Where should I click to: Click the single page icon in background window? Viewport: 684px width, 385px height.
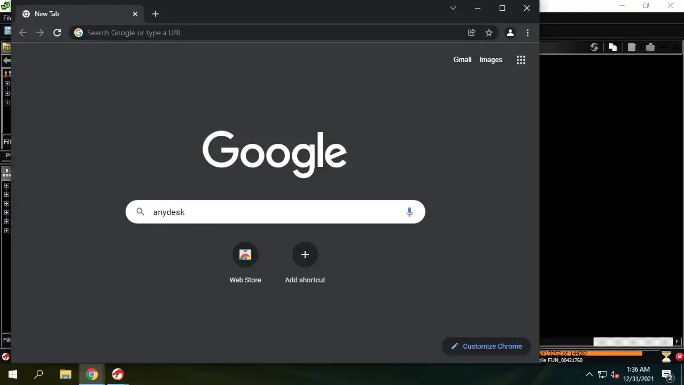[632, 47]
